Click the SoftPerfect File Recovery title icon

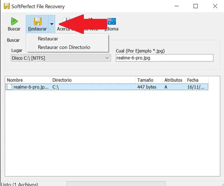[x=7, y=6]
